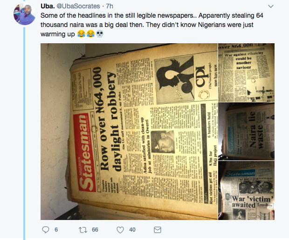Open direct message via envelope icon
The image size is (289, 240).
[x=158, y=230]
